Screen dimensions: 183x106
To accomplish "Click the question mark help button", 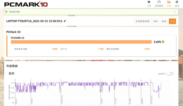I will click(x=175, y=12).
